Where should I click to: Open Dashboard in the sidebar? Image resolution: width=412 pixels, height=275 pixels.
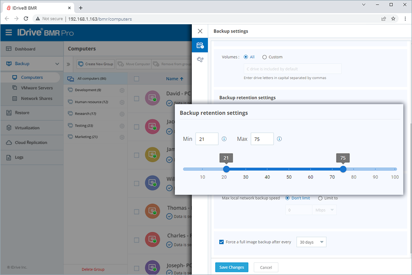[32, 49]
